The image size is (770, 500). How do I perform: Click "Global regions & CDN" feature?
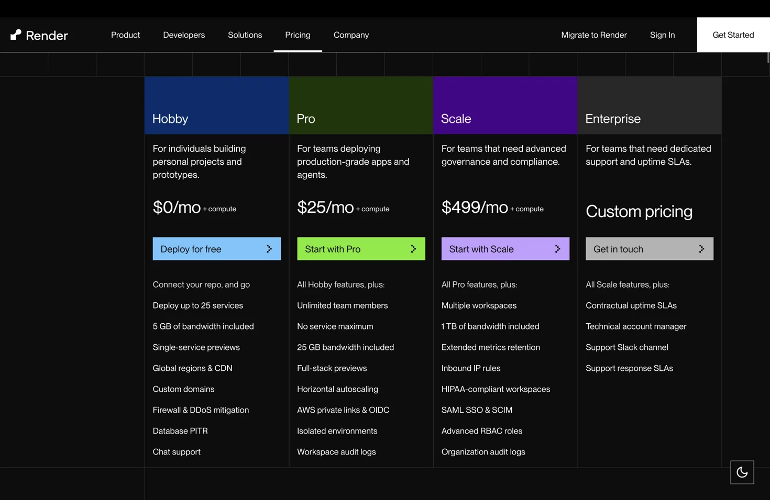(x=193, y=368)
